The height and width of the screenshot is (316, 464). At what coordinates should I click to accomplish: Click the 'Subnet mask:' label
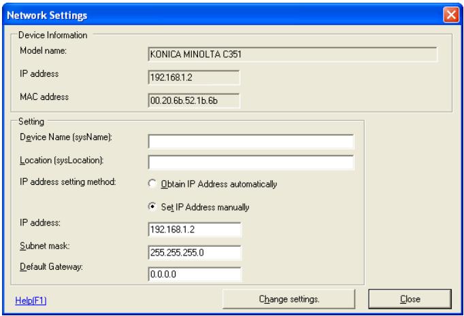45,245
